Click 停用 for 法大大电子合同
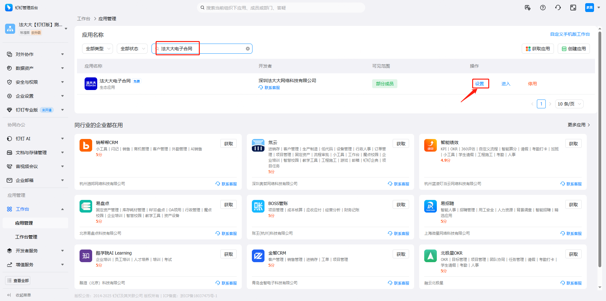 (x=532, y=84)
